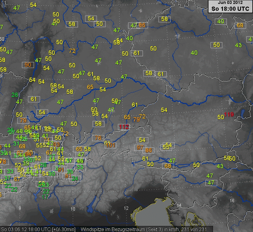Screen dimensions: 253x232
Task: Click the longitude label 12
Action: (126, 208)
